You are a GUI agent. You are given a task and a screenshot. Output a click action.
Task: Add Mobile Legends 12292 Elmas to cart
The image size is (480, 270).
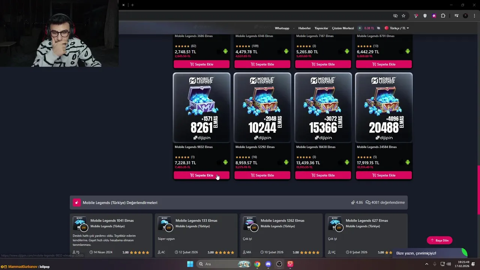tap(262, 175)
